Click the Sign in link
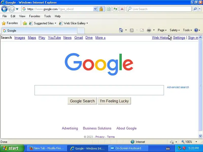 point(193,37)
